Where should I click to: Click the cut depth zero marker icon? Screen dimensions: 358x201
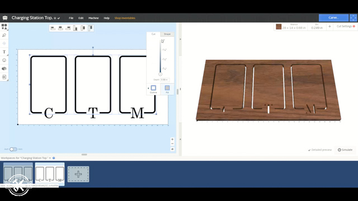tap(163, 41)
